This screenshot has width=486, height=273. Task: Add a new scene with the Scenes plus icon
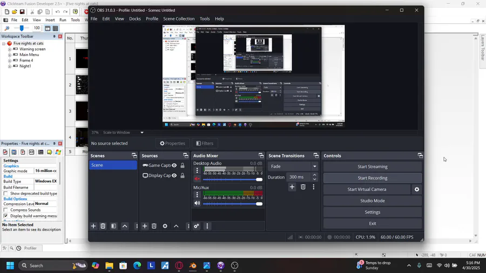pyautogui.click(x=93, y=226)
